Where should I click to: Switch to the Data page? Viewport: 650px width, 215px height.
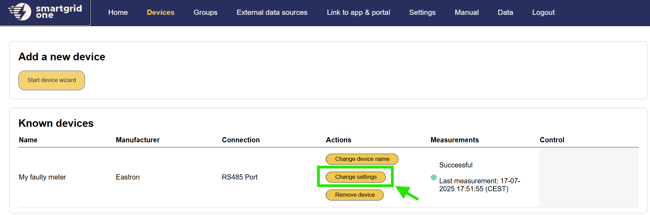tap(505, 12)
